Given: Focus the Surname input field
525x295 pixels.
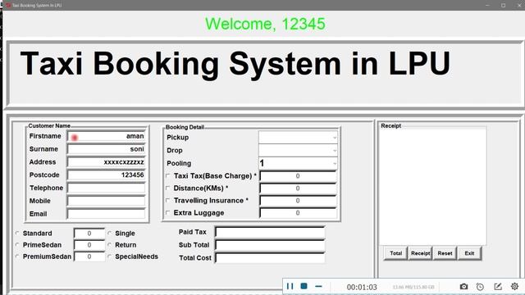Looking at the screenshot, I should coord(107,149).
